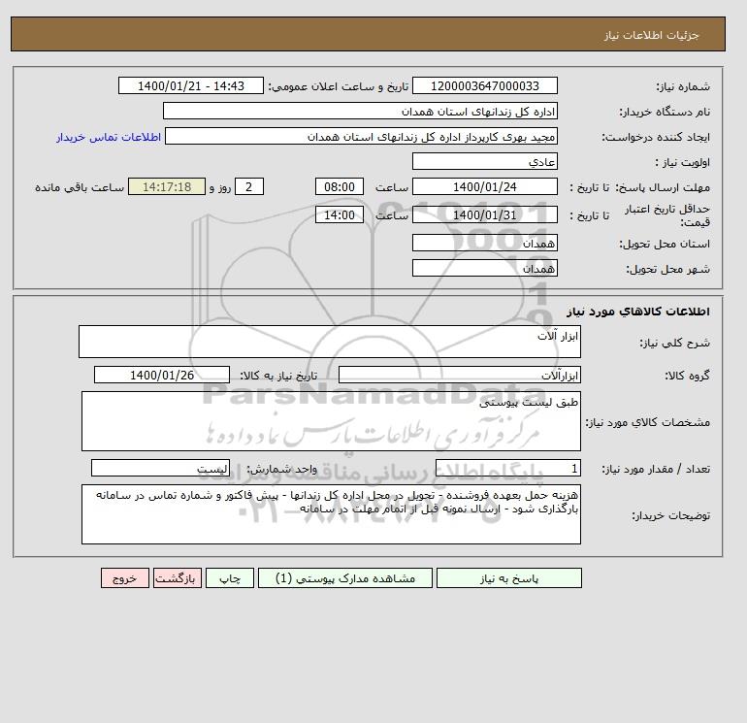Click the حداقل تاریخ اعتبار قیمت label
Image resolution: width=747 pixels, height=723 pixels.
[x=667, y=215]
